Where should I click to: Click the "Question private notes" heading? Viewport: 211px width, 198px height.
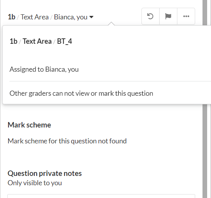45,173
